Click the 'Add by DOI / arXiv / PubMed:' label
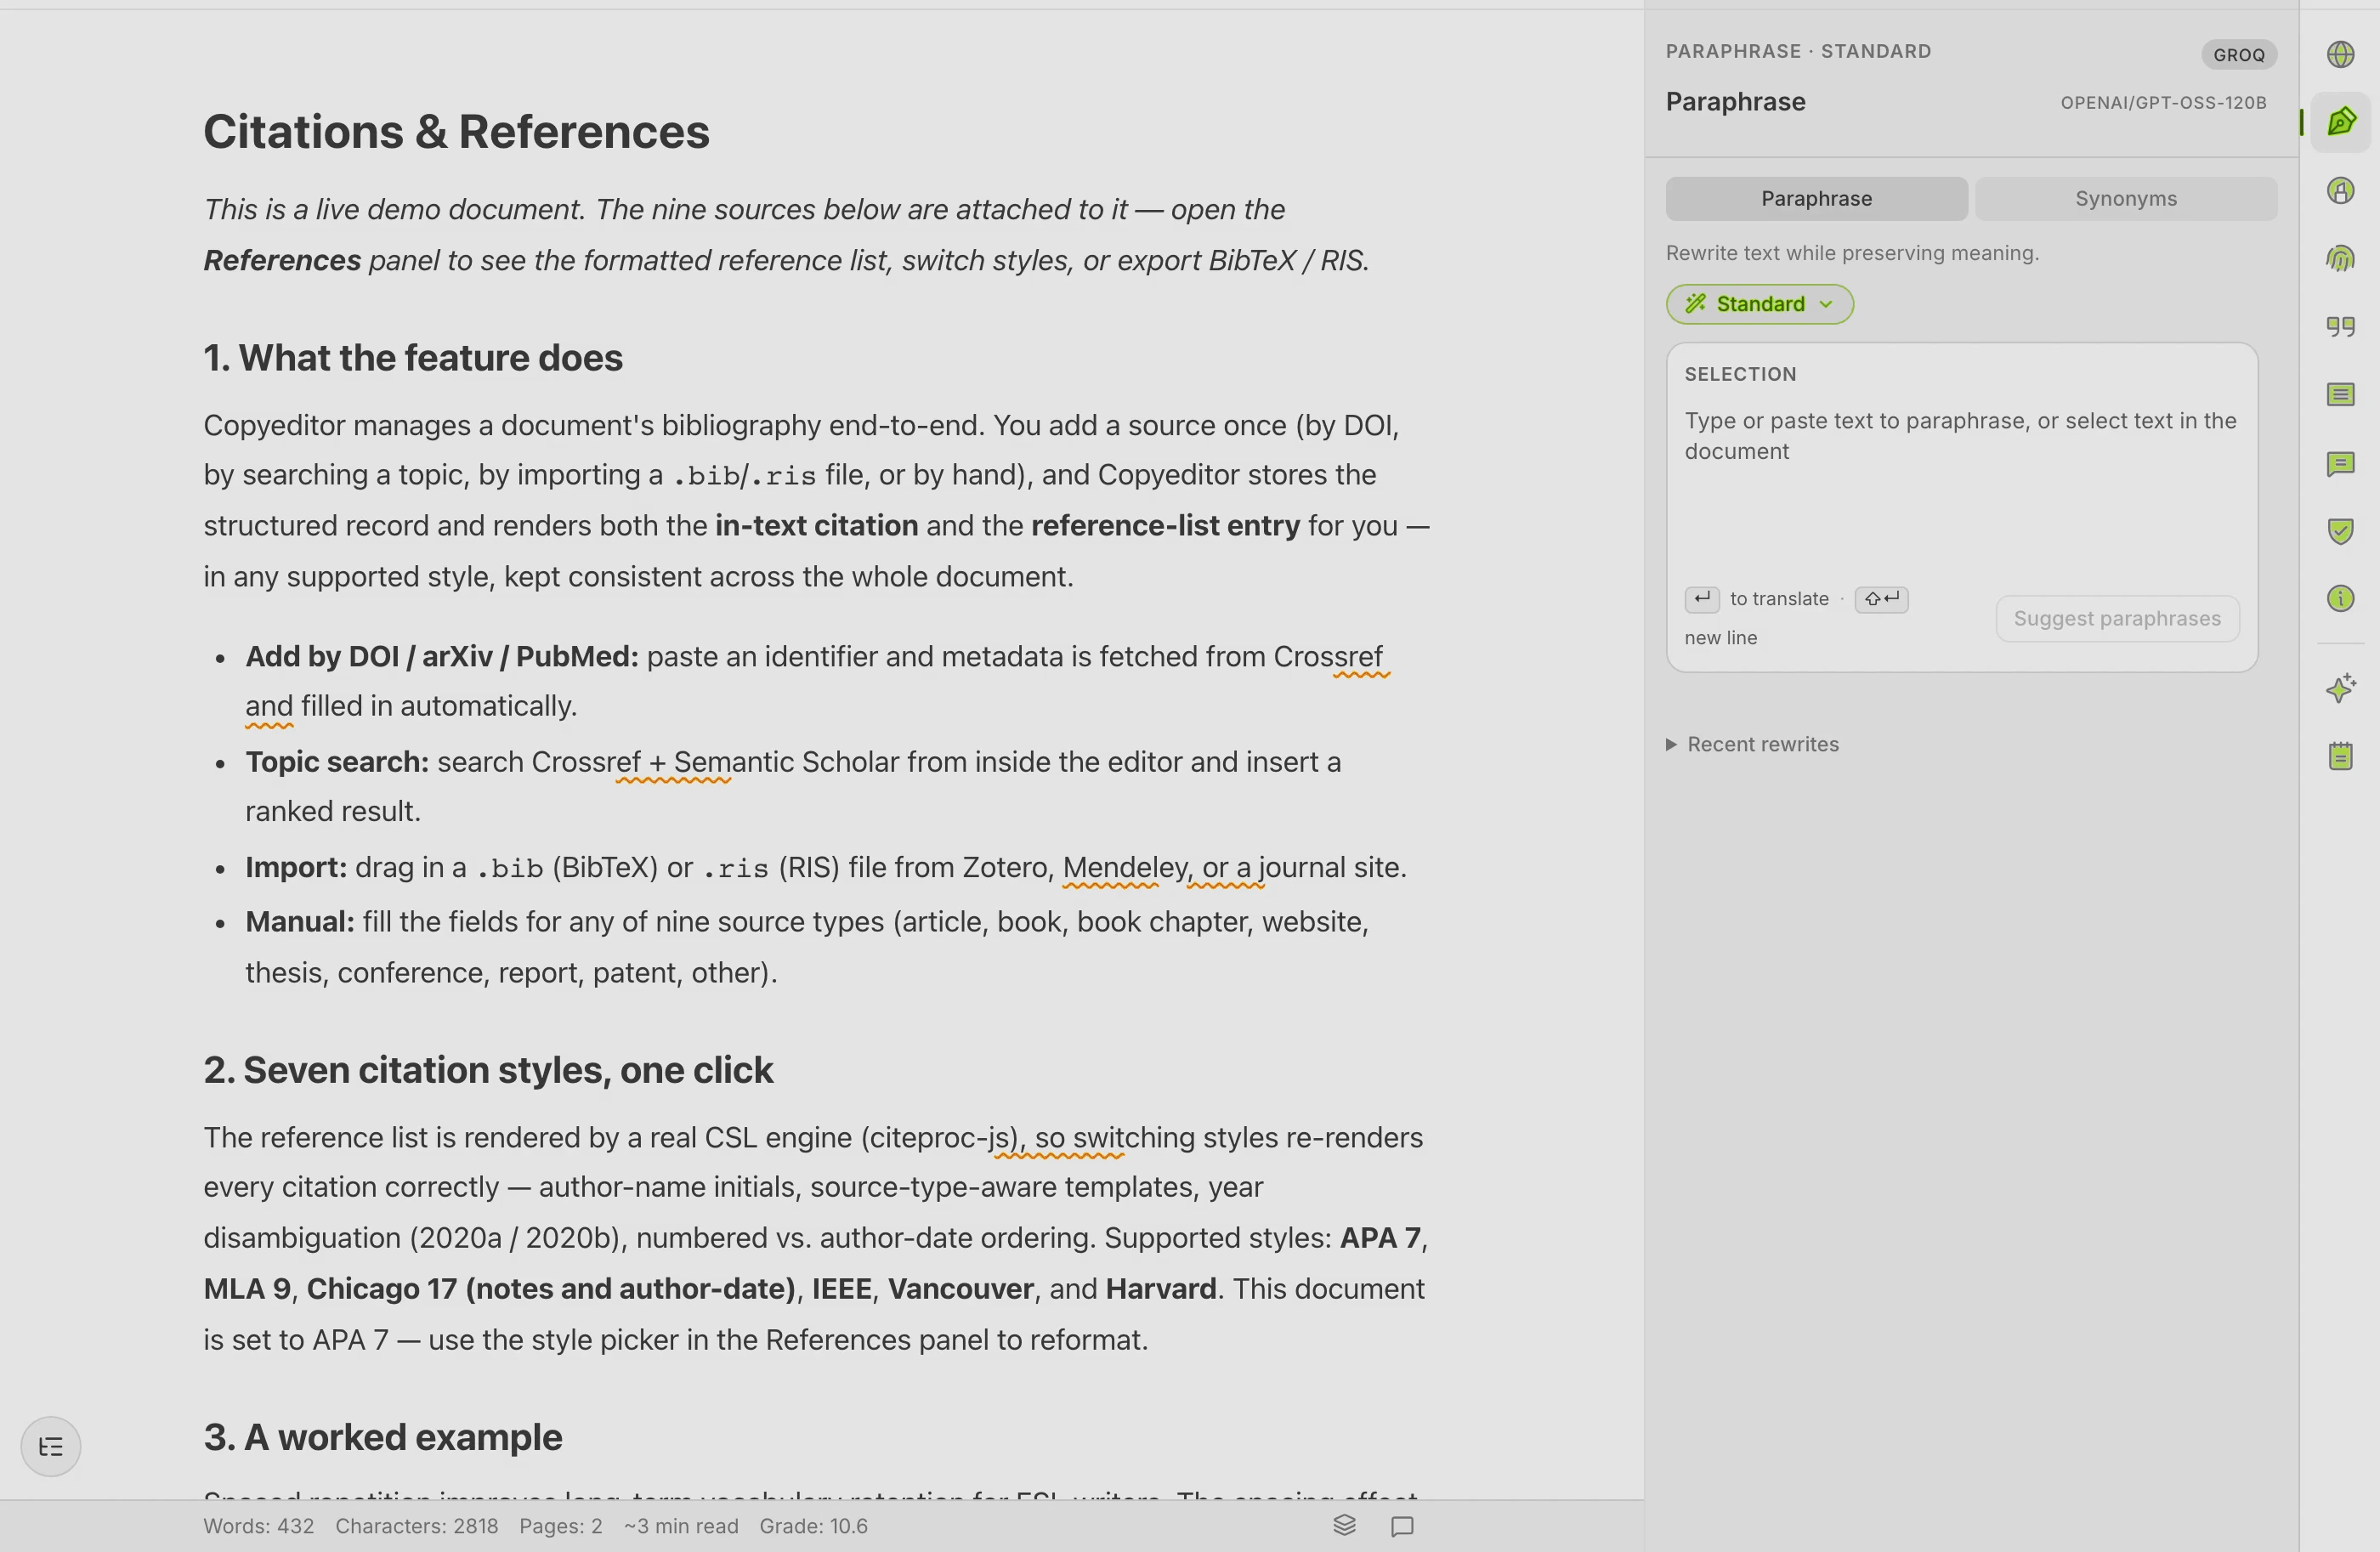 [x=442, y=657]
